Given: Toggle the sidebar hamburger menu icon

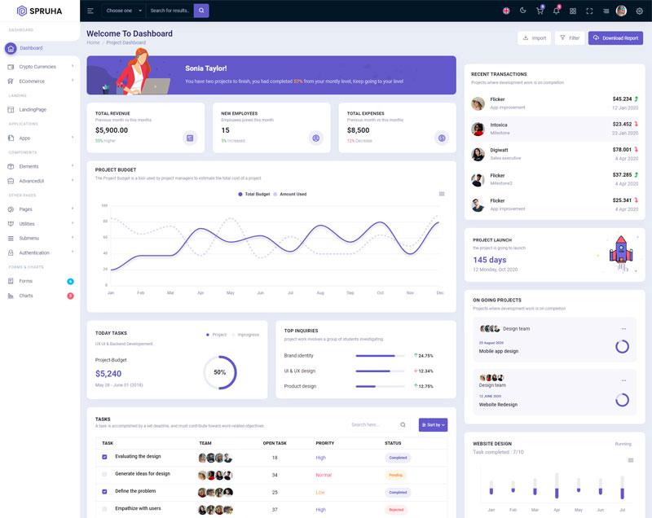Looking at the screenshot, I should click(x=90, y=11).
